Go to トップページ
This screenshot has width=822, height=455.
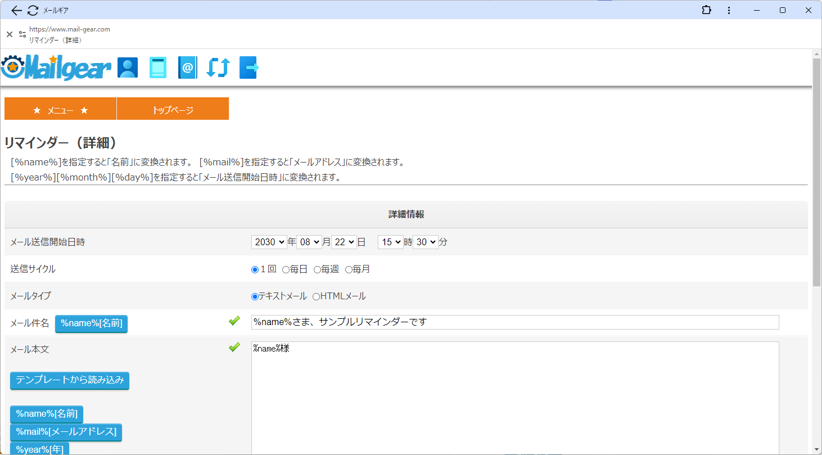pos(173,109)
